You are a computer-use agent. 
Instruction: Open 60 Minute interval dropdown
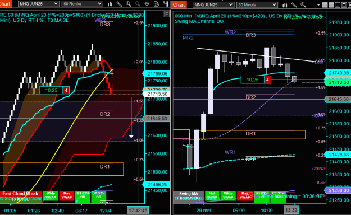click(257, 4)
